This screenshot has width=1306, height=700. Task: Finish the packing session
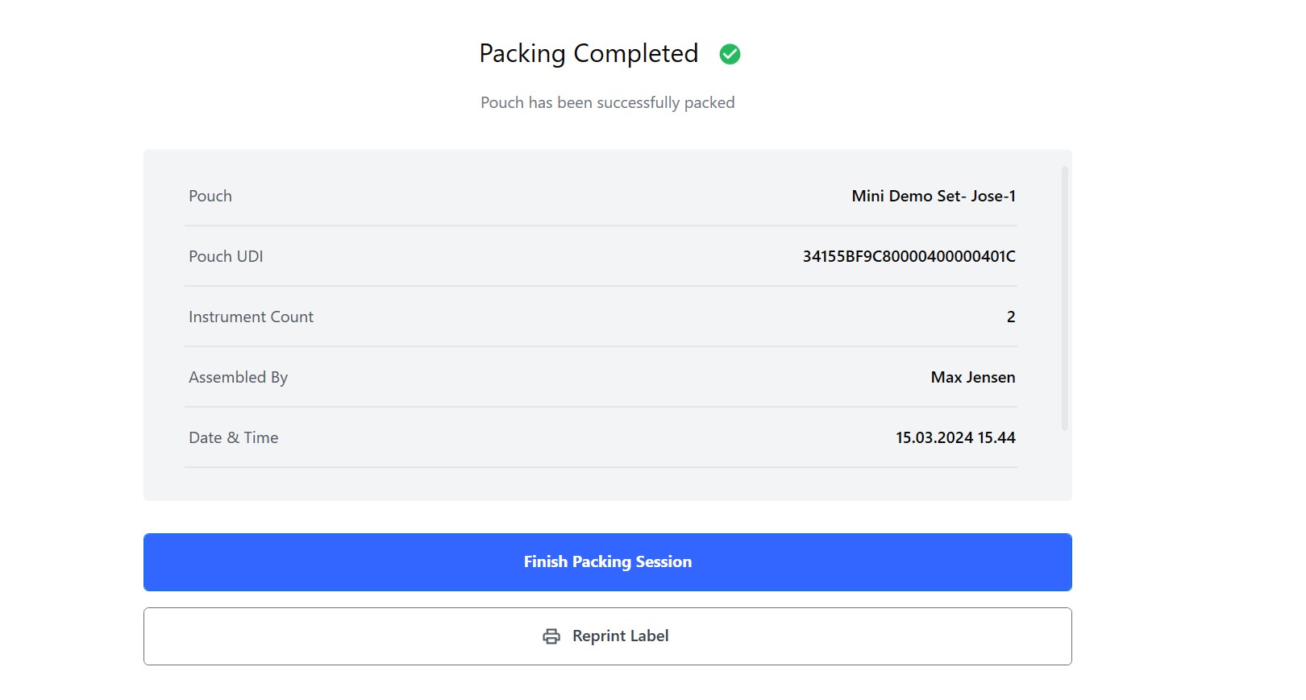(x=608, y=562)
